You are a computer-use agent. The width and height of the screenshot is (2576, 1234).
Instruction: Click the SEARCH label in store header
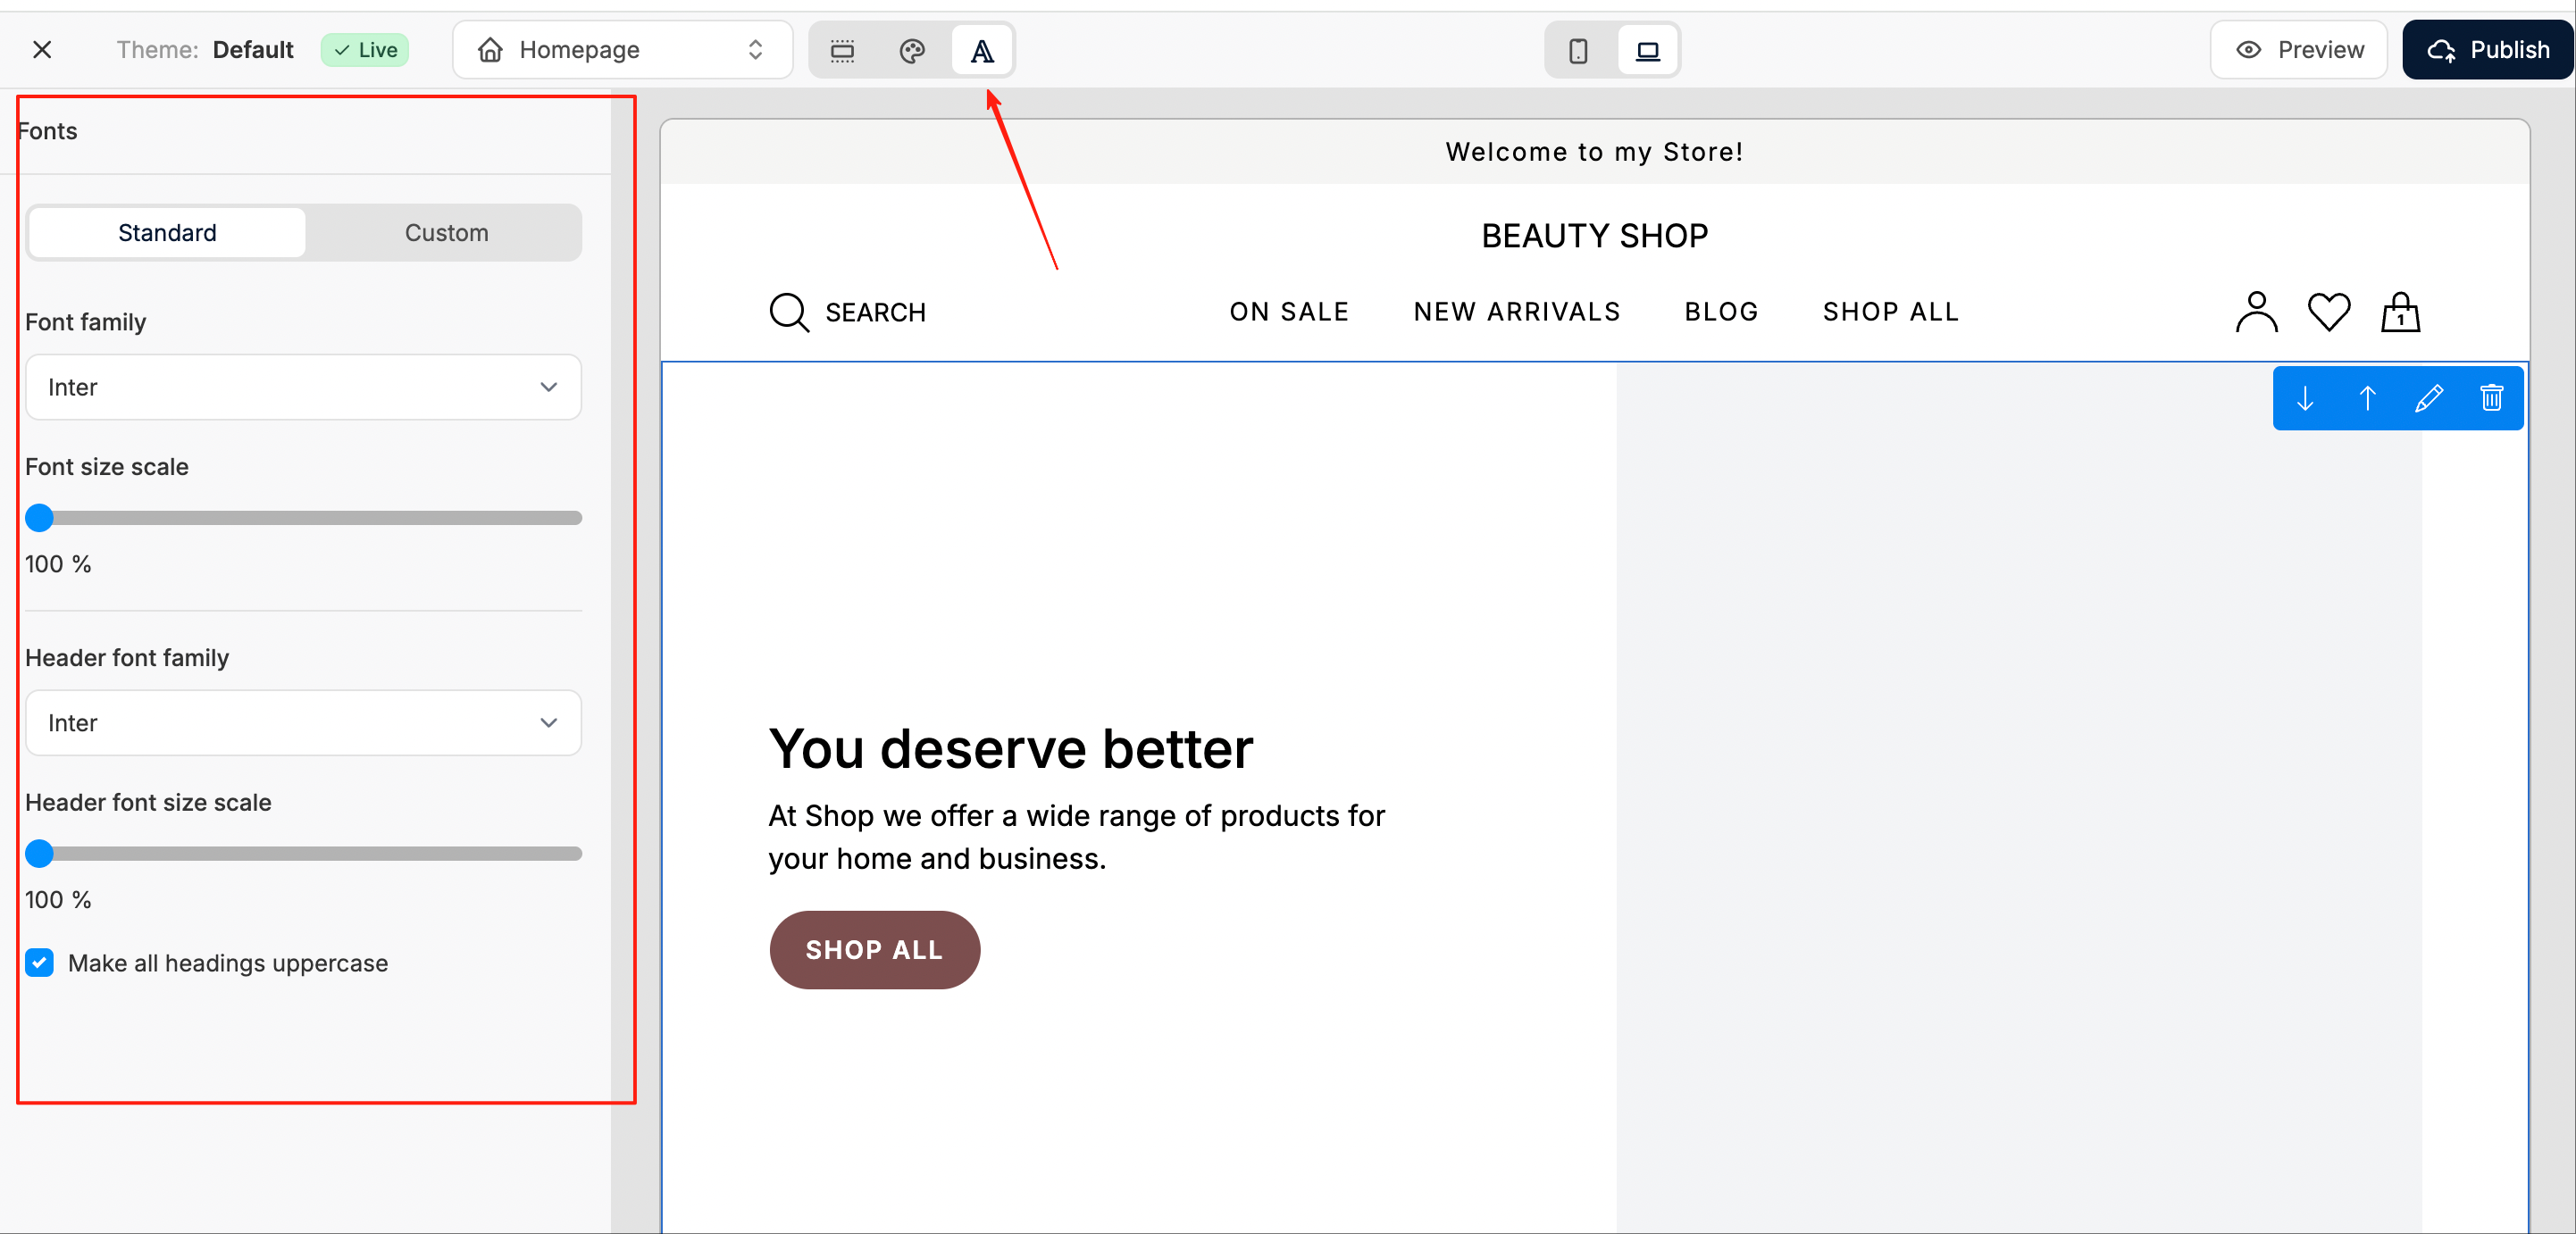pos(875,312)
